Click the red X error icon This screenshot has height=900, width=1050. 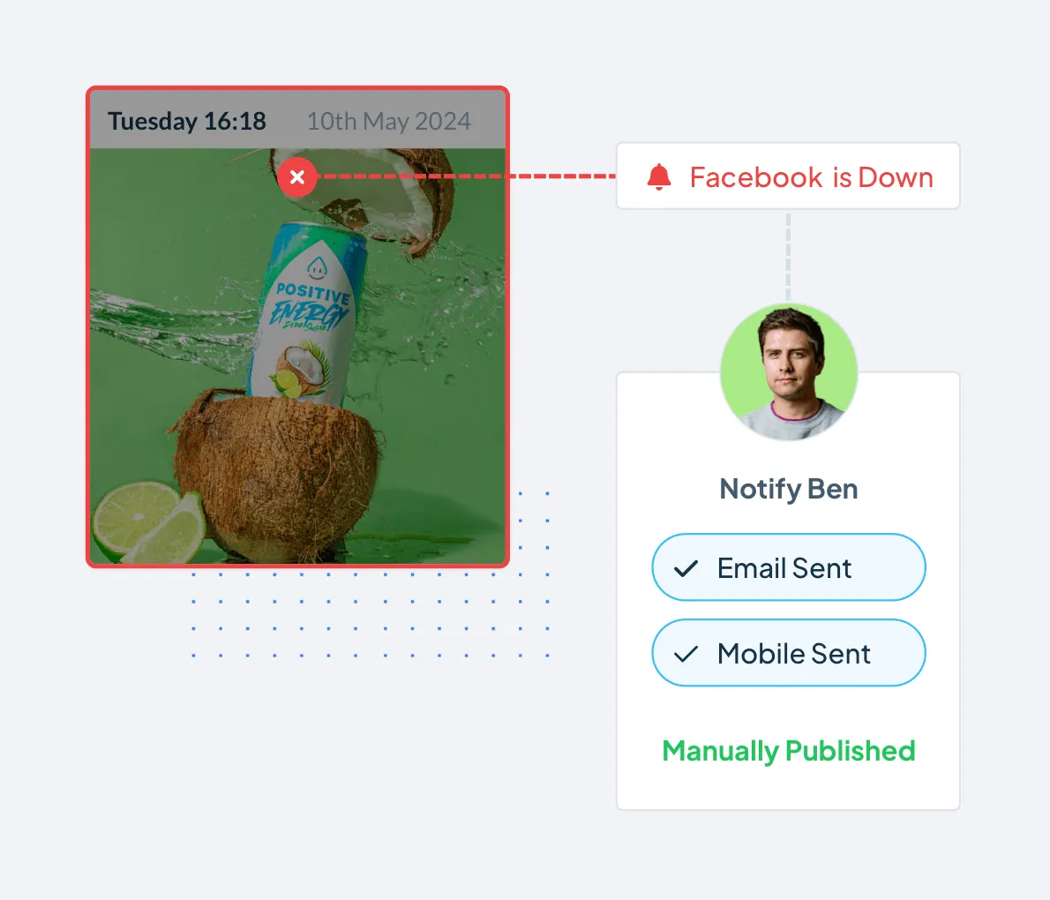pyautogui.click(x=297, y=176)
